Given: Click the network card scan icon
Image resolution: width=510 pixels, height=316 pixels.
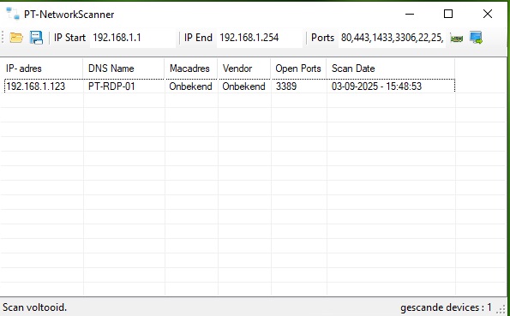Looking at the screenshot, I should 456,38.
